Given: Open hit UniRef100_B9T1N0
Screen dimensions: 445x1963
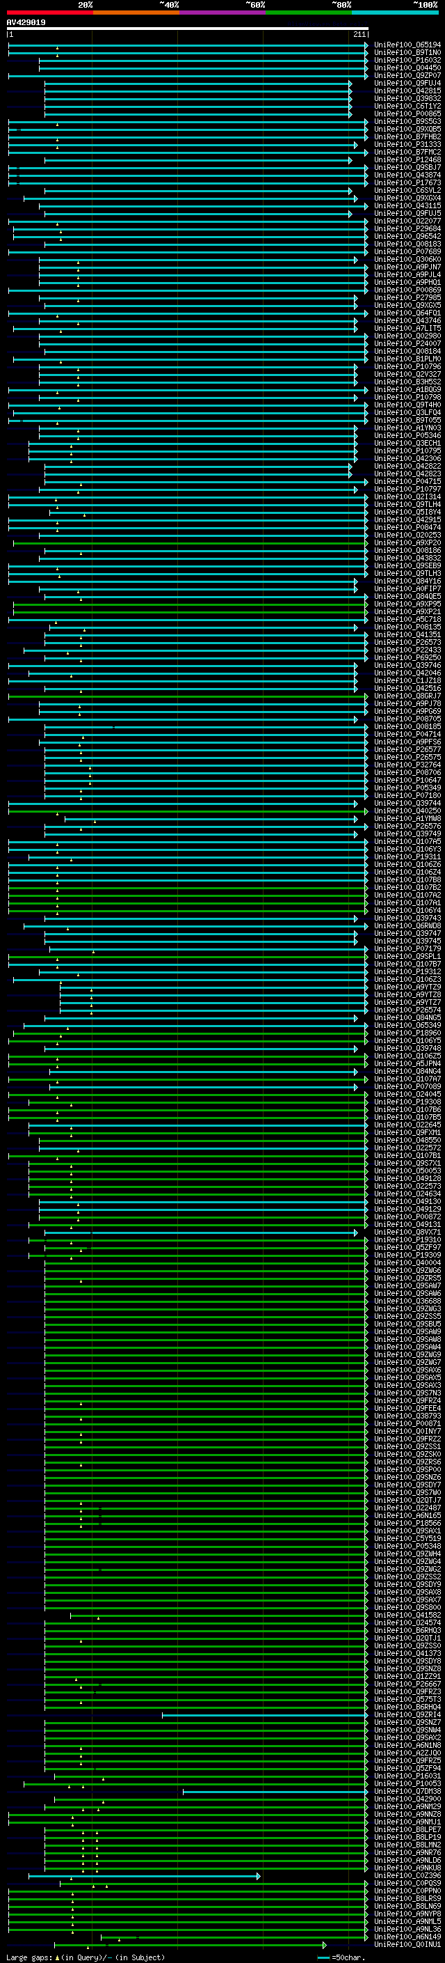Looking at the screenshot, I should [407, 53].
